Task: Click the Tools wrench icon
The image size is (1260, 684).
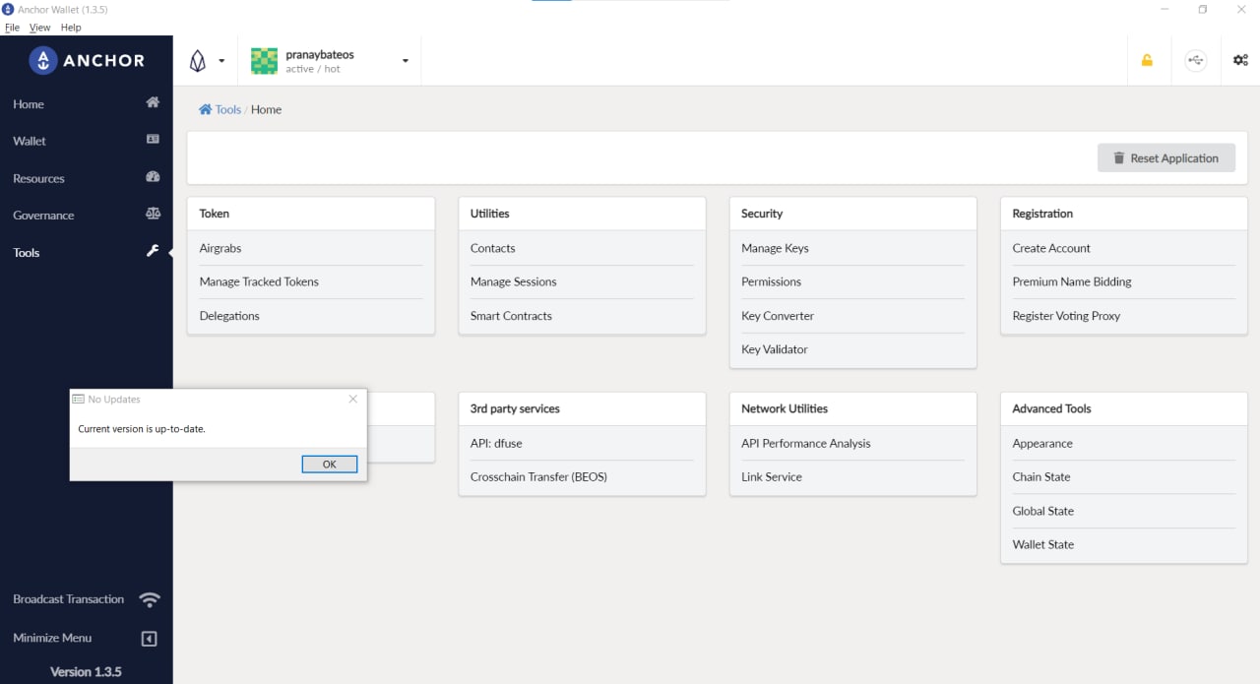Action: click(x=153, y=251)
